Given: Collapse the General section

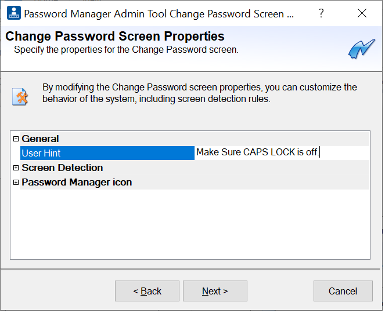Looking at the screenshot, I should click(x=16, y=139).
